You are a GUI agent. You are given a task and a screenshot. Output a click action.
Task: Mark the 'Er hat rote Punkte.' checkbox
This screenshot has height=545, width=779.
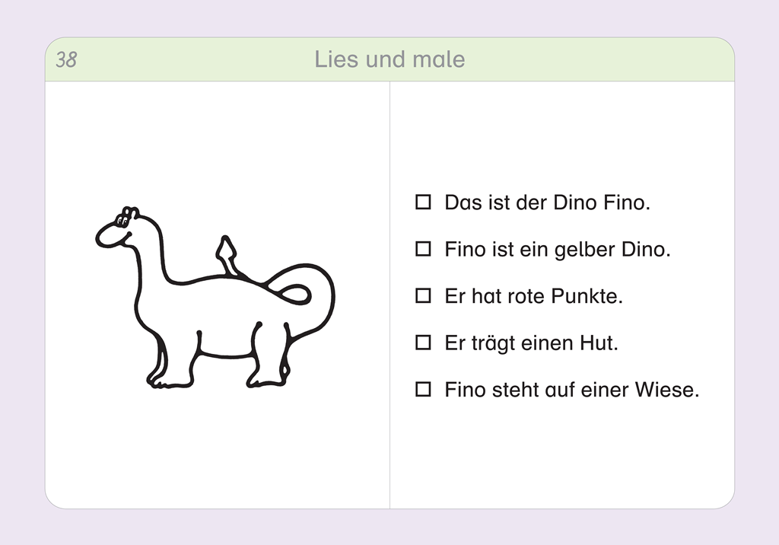pyautogui.click(x=423, y=296)
